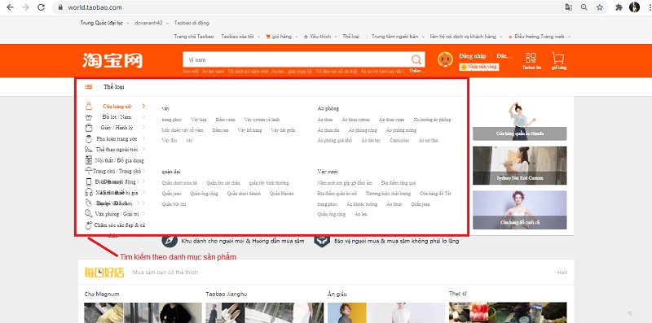Click the bag icon for Giày / Hành lý
This screenshot has height=323, width=652.
(x=89, y=128)
